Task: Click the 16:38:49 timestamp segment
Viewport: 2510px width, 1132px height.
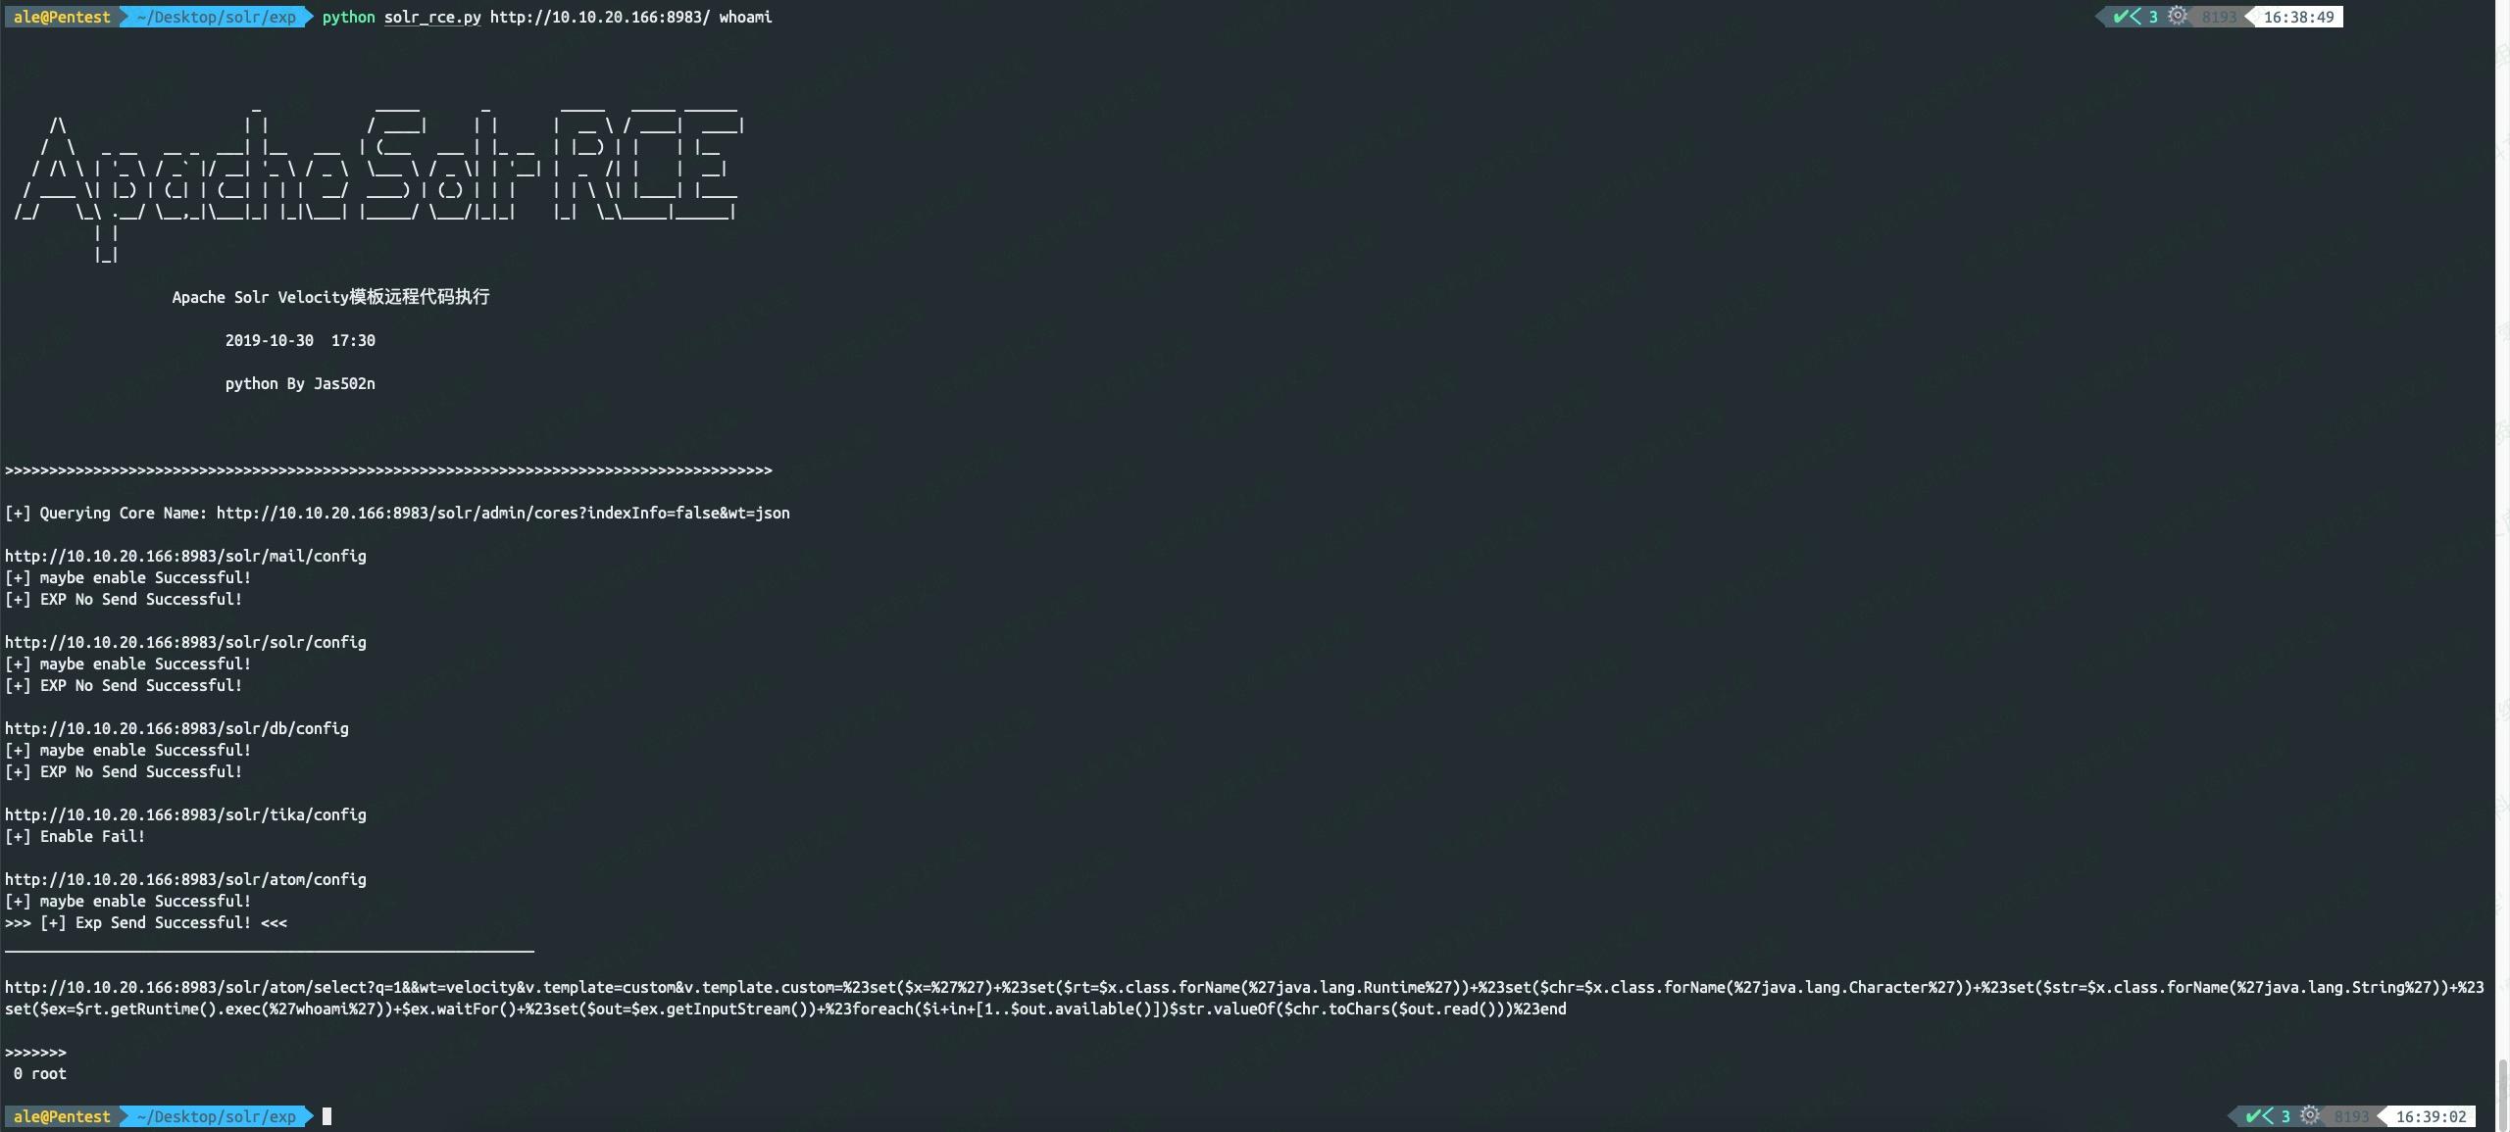Action: [x=2298, y=17]
